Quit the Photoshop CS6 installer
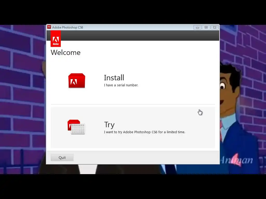 (x=62, y=158)
